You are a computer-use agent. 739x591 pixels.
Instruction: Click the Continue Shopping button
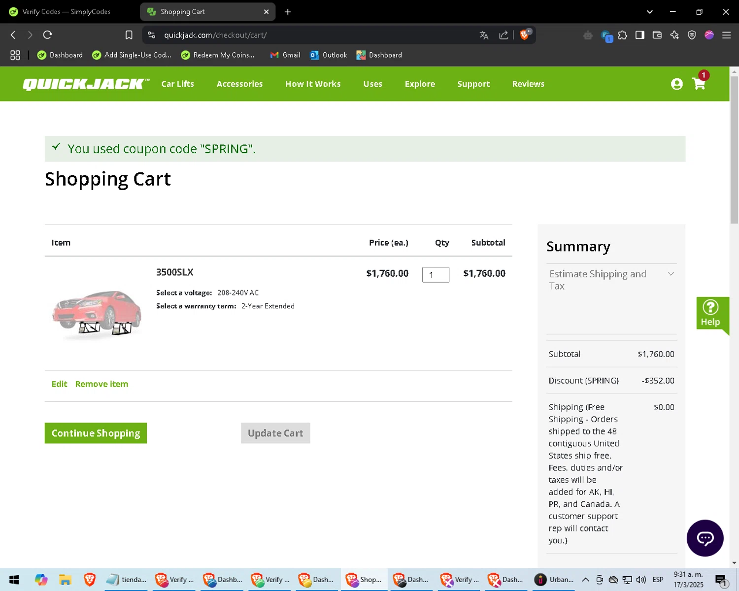(96, 433)
